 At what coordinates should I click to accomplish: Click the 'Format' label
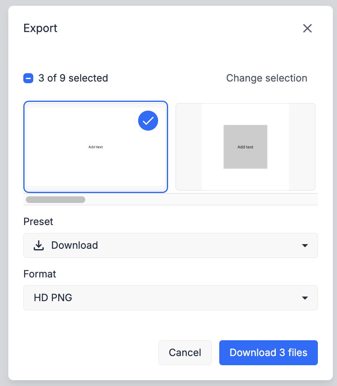(x=40, y=274)
